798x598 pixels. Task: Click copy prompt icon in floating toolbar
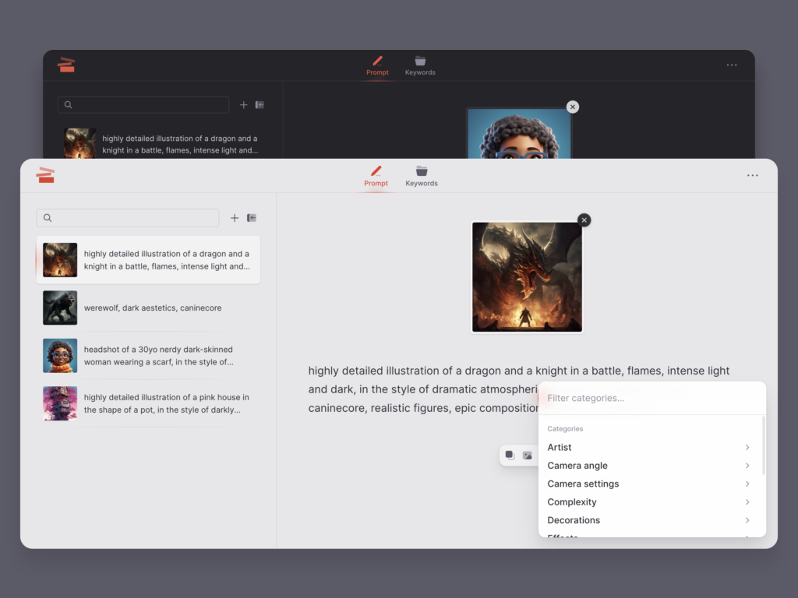tap(510, 455)
